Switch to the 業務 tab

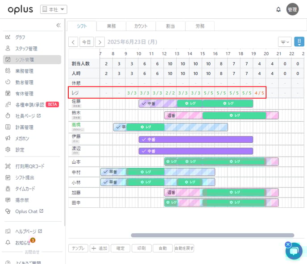tap(111, 26)
